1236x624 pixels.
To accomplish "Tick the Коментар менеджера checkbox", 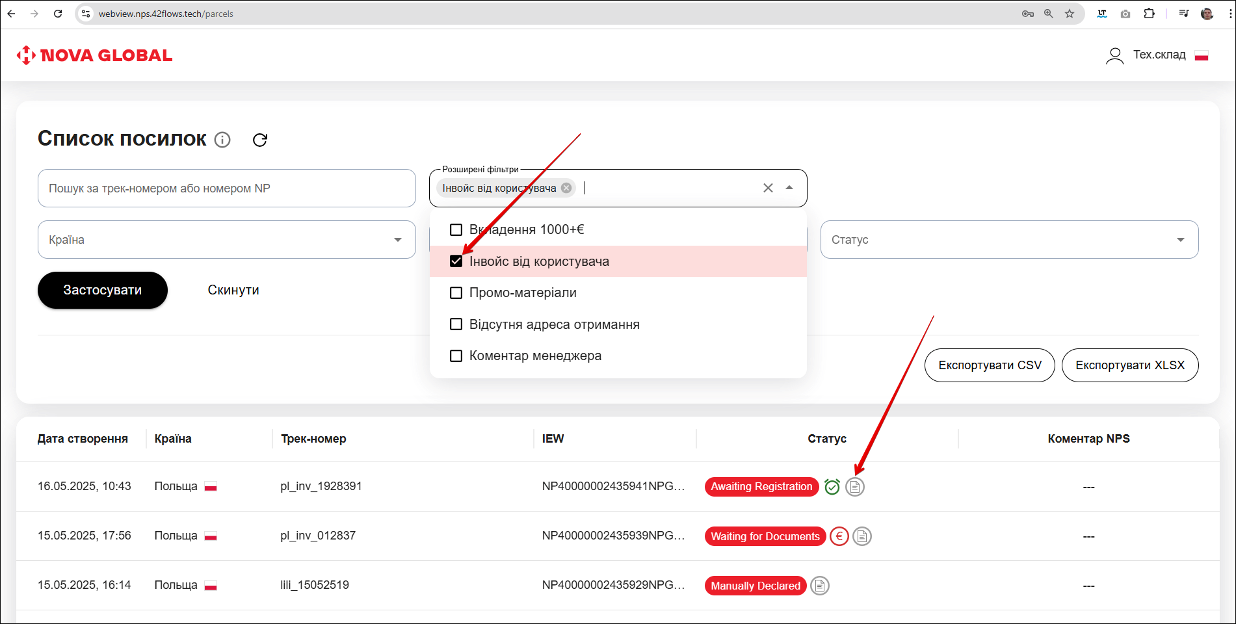I will pyautogui.click(x=456, y=356).
